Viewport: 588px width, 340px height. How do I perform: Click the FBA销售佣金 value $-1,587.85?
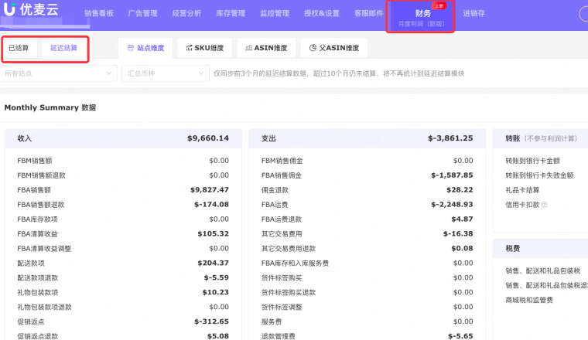tap(452, 175)
